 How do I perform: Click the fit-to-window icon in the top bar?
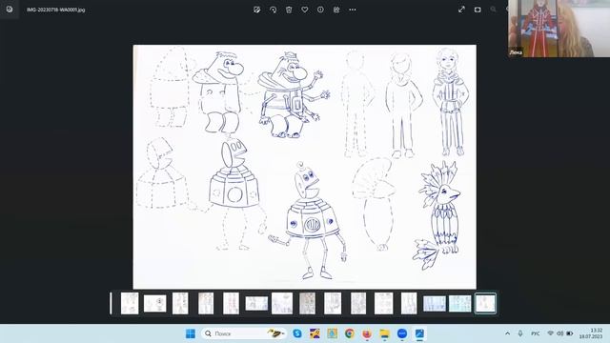click(478, 10)
